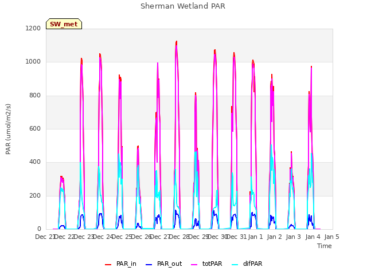The width and height of the screenshot is (367, 275).
Task: Click the PAR_in red legend swatch
Action: tap(108, 265)
